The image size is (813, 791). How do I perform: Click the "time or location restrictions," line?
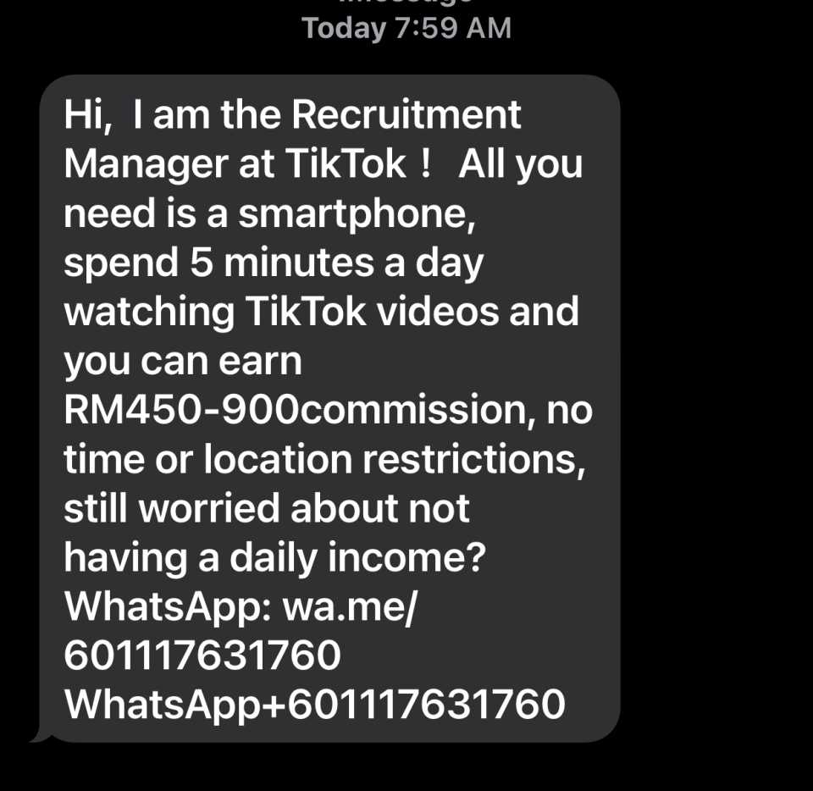coord(325,460)
